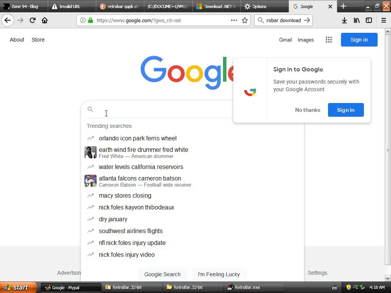
Task: Show site information icon in address bar
Action: (x=83, y=21)
